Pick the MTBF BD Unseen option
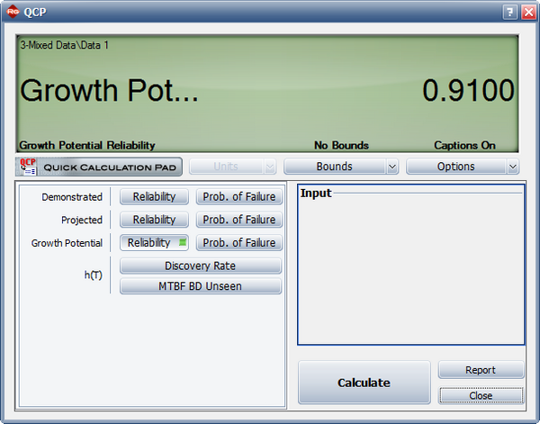The image size is (540, 424). point(201,286)
